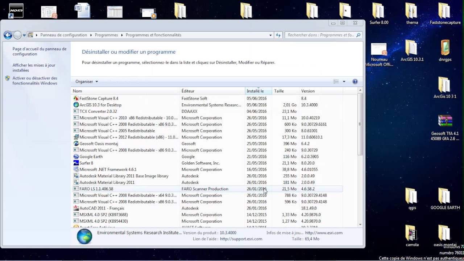The width and height of the screenshot is (464, 261).
Task: Open Nouveau Microsoft Office desktop file
Action: [x=379, y=55]
